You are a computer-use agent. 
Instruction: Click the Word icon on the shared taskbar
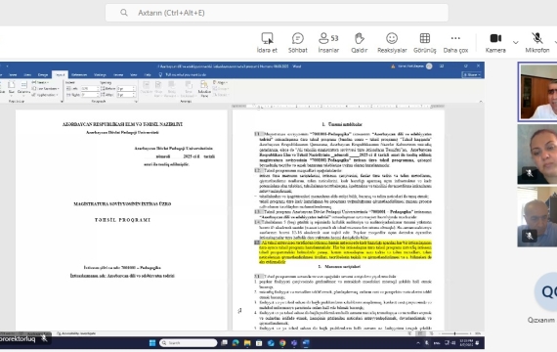[x=306, y=343]
